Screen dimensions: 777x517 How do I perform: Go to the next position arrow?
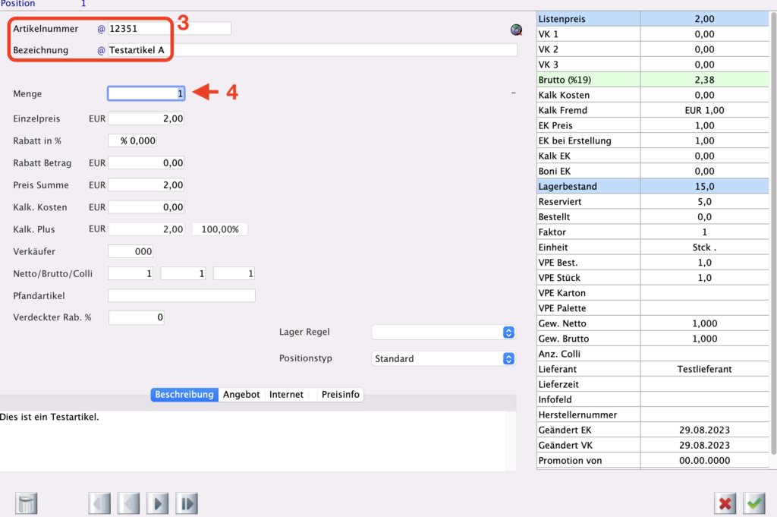pos(158,503)
